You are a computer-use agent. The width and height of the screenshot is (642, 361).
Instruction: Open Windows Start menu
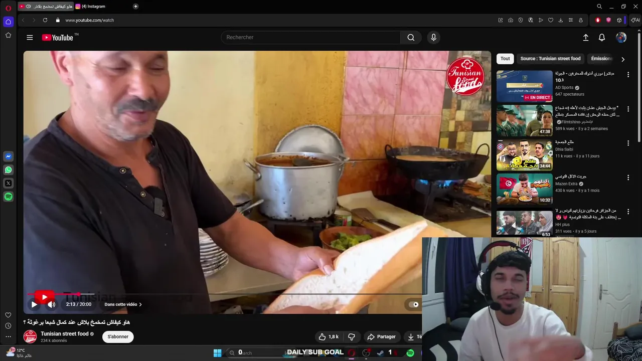217,353
